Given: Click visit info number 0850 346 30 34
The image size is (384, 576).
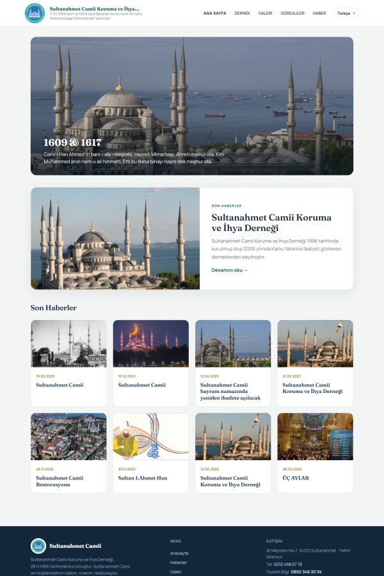Looking at the screenshot, I should tap(306, 572).
